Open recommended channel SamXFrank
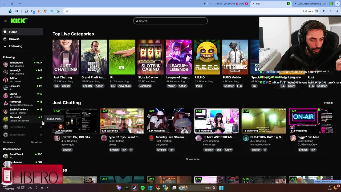This screenshot has width=341, height=192. [x=23, y=156]
